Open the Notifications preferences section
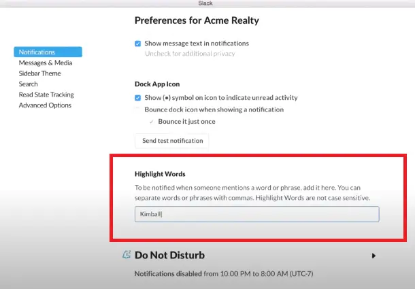The height and width of the screenshot is (289, 415). coord(48,52)
